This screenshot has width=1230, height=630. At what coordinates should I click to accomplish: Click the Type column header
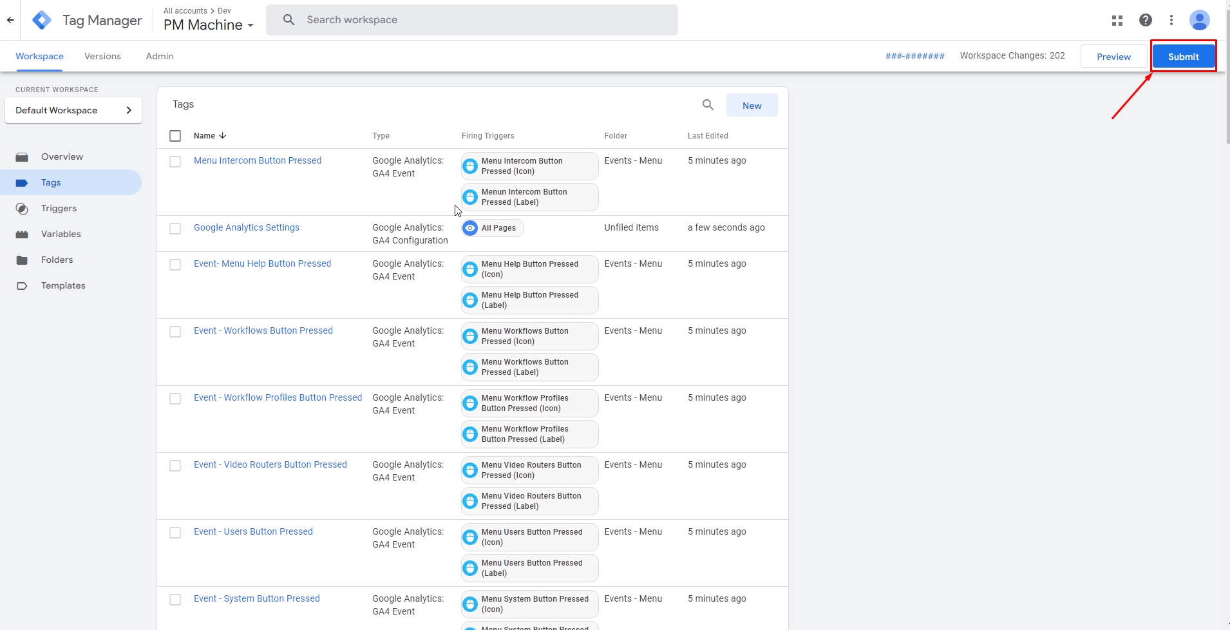click(x=381, y=136)
